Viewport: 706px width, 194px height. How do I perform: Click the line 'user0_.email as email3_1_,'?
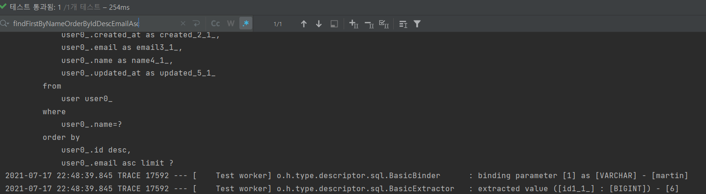click(122, 48)
